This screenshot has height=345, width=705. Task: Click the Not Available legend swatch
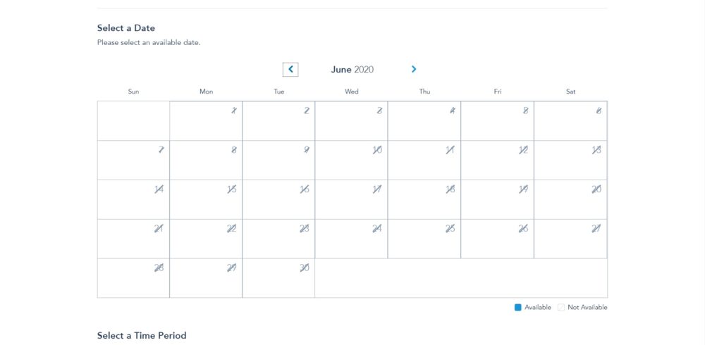561,307
